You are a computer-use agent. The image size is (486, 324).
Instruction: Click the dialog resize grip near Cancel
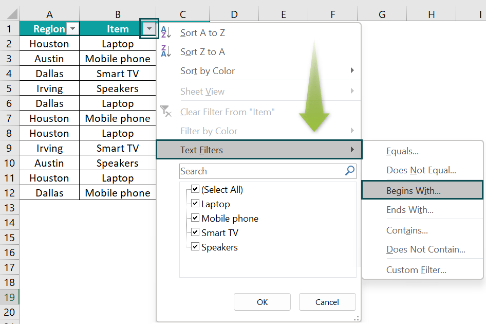tap(357, 319)
